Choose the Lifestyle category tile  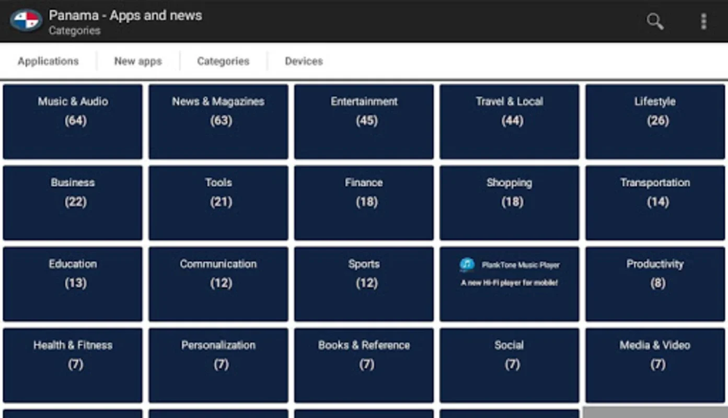tap(655, 122)
